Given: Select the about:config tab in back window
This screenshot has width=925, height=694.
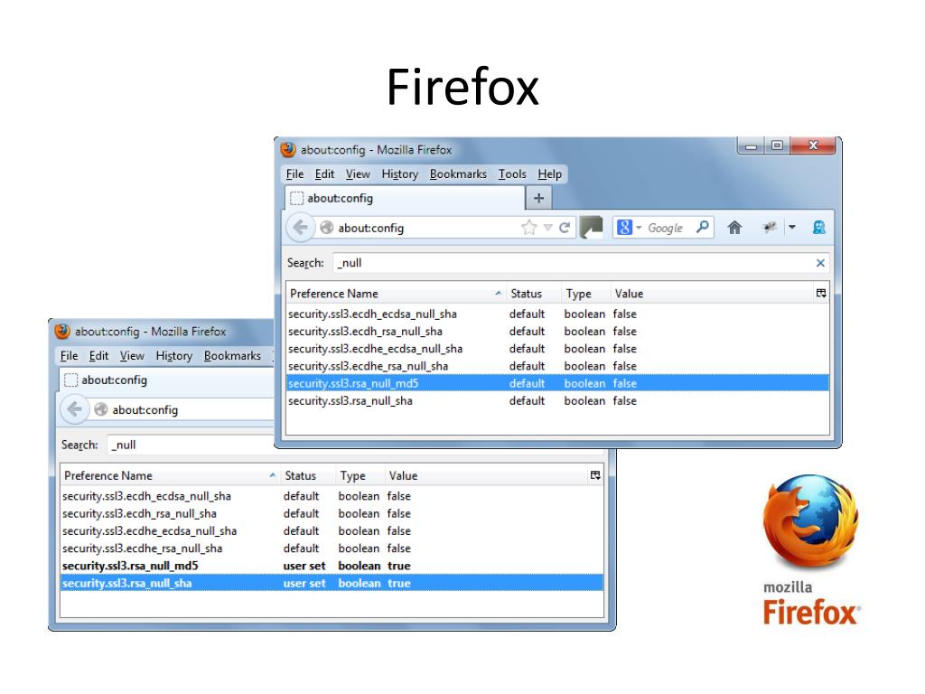Looking at the screenshot, I should [167, 380].
